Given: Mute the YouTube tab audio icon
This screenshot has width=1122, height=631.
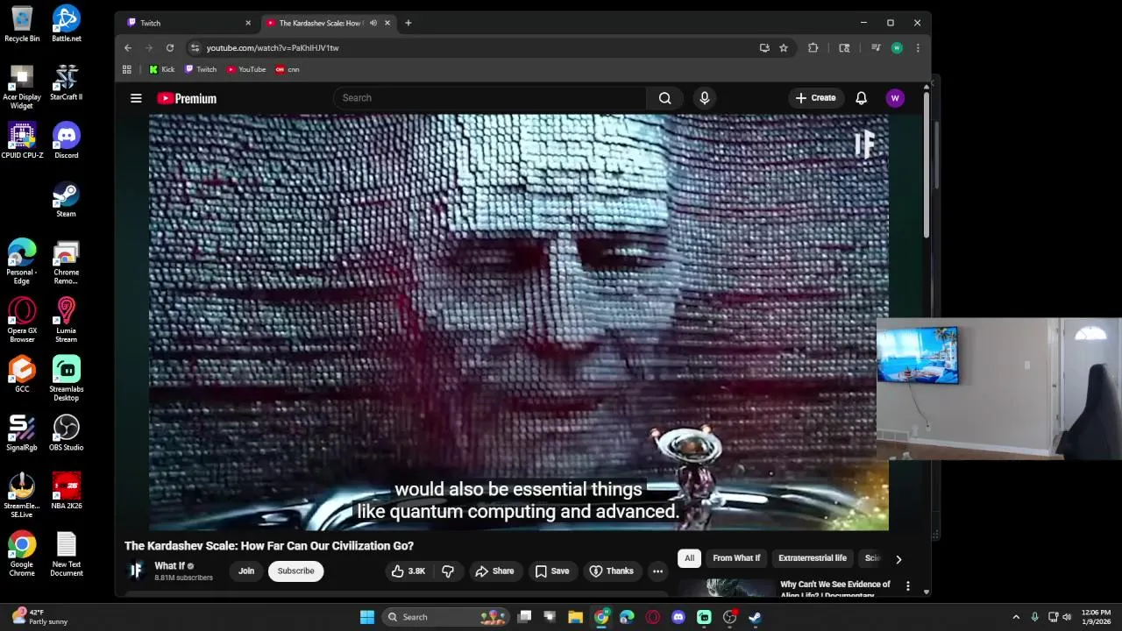Looking at the screenshot, I should click(x=373, y=23).
